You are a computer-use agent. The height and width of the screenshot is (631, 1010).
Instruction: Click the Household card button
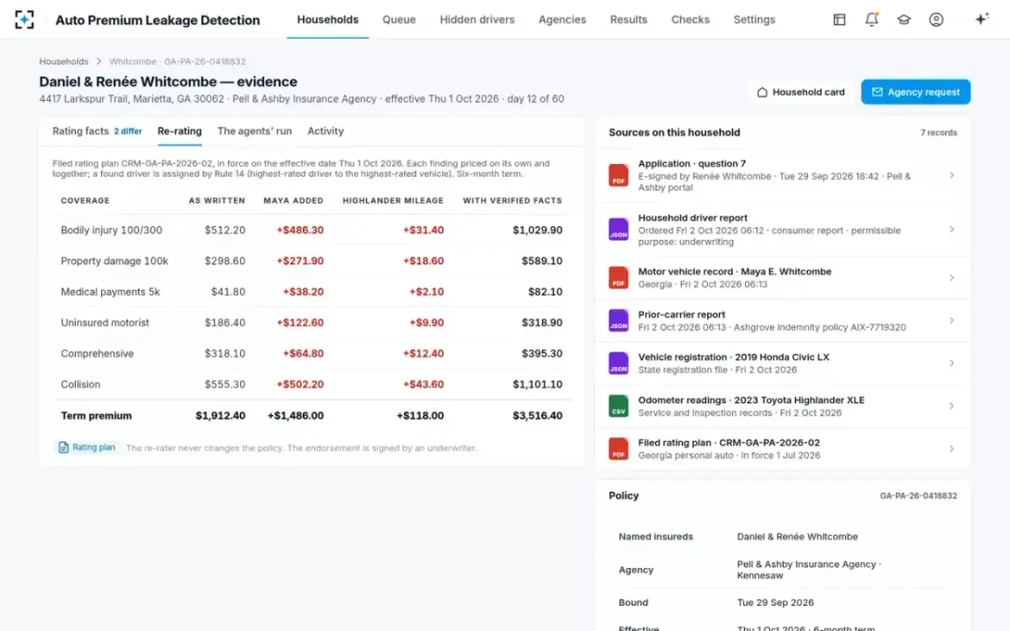[x=800, y=92]
